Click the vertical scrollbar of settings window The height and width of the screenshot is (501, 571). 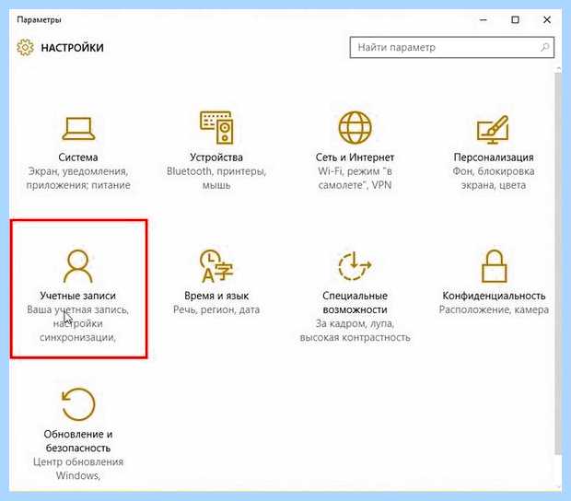[558, 262]
